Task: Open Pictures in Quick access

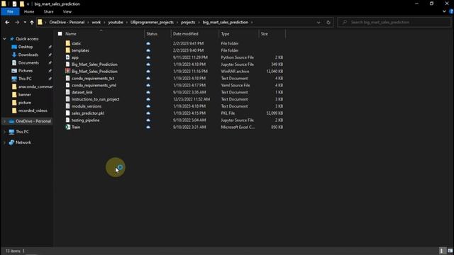Action: (x=26, y=71)
